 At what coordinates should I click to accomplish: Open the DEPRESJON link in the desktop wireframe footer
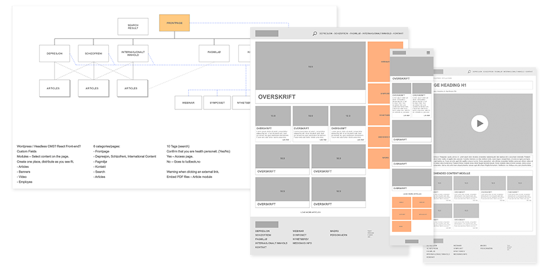pos(263,231)
